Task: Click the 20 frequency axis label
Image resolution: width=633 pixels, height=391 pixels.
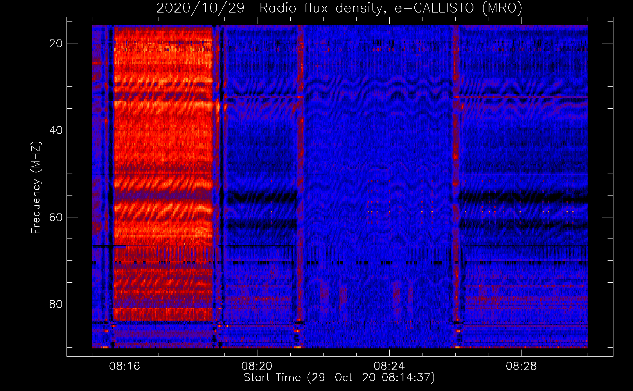Action: tap(56, 43)
